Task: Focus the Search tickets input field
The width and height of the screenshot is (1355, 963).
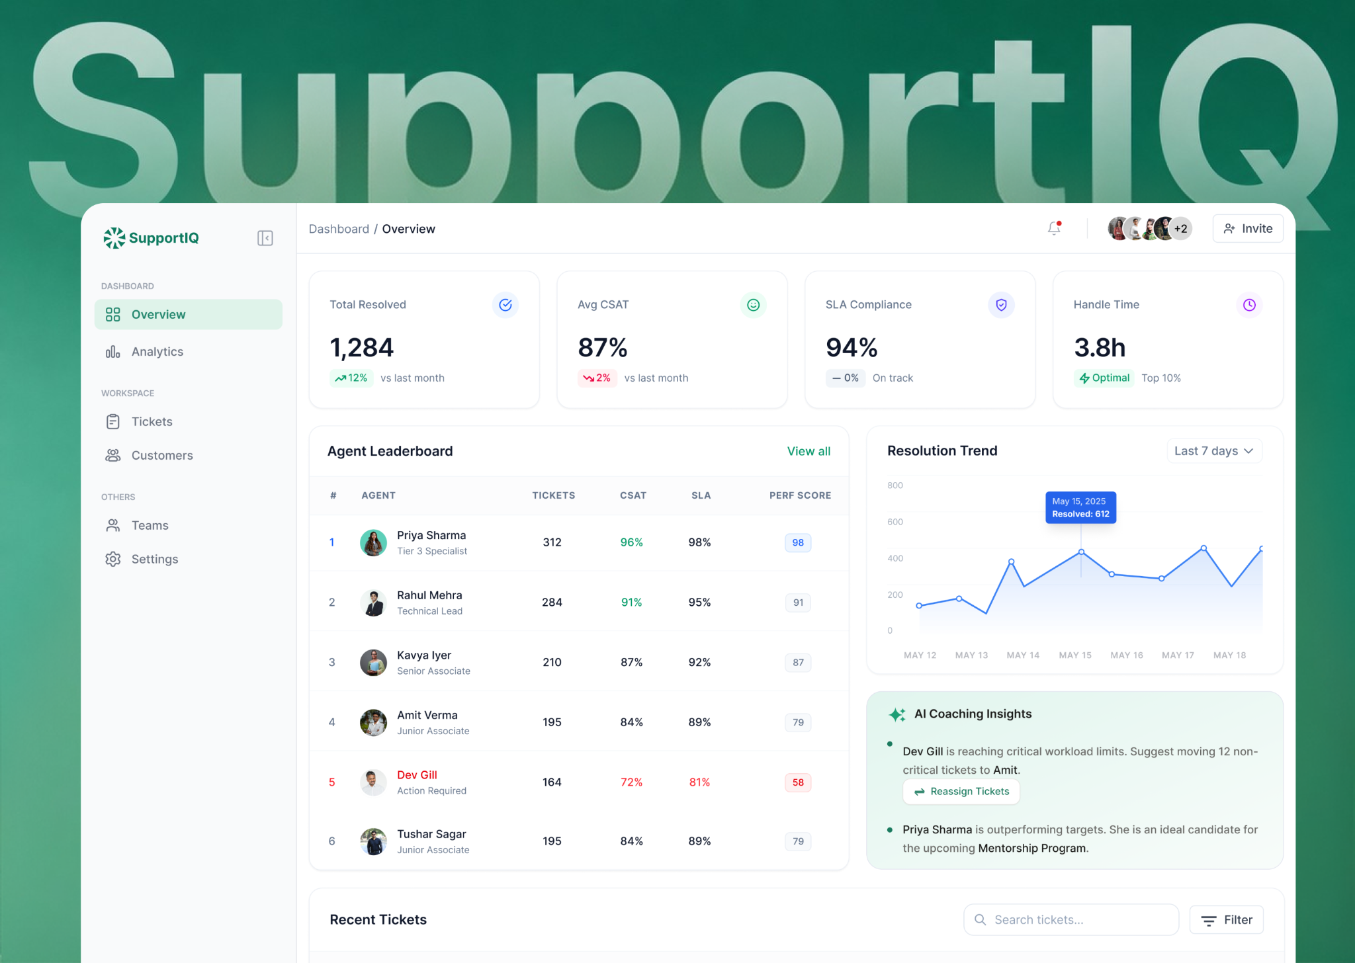Action: pyautogui.click(x=1071, y=919)
